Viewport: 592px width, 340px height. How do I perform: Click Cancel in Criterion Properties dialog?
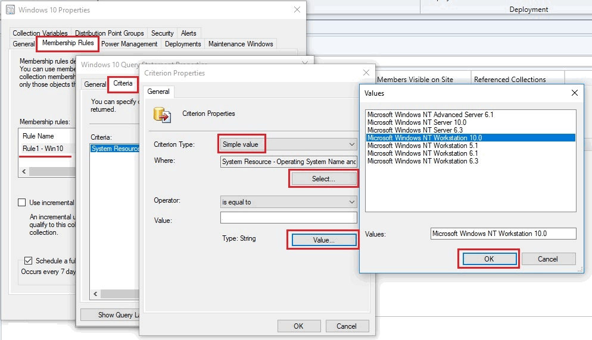pyautogui.click(x=347, y=326)
